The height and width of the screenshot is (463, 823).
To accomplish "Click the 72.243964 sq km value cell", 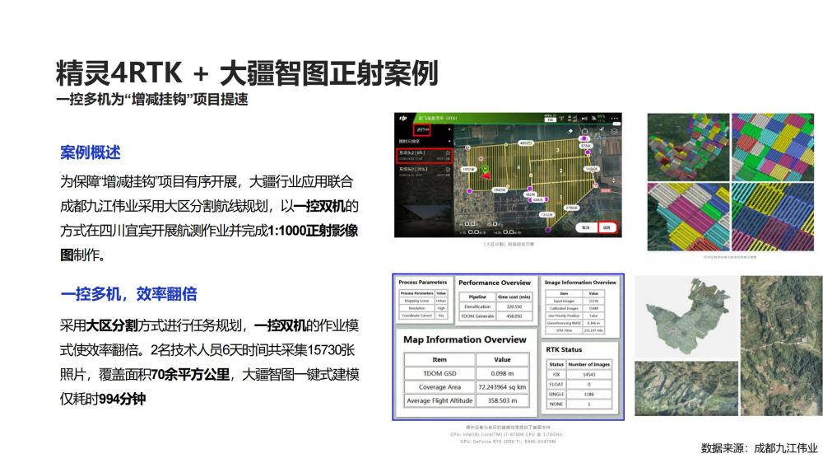I will (502, 387).
